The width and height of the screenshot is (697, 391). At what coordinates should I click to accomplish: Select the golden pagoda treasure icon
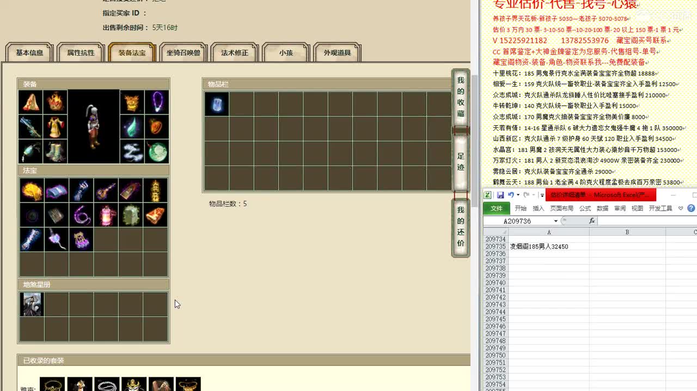(x=156, y=191)
